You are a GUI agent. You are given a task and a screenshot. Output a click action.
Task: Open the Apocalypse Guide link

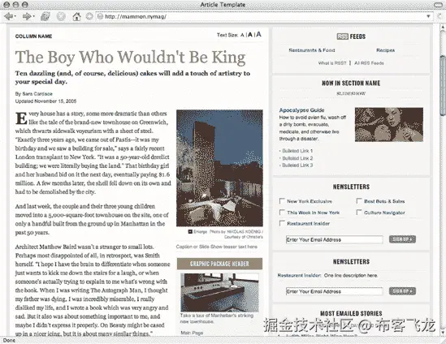tap(301, 110)
